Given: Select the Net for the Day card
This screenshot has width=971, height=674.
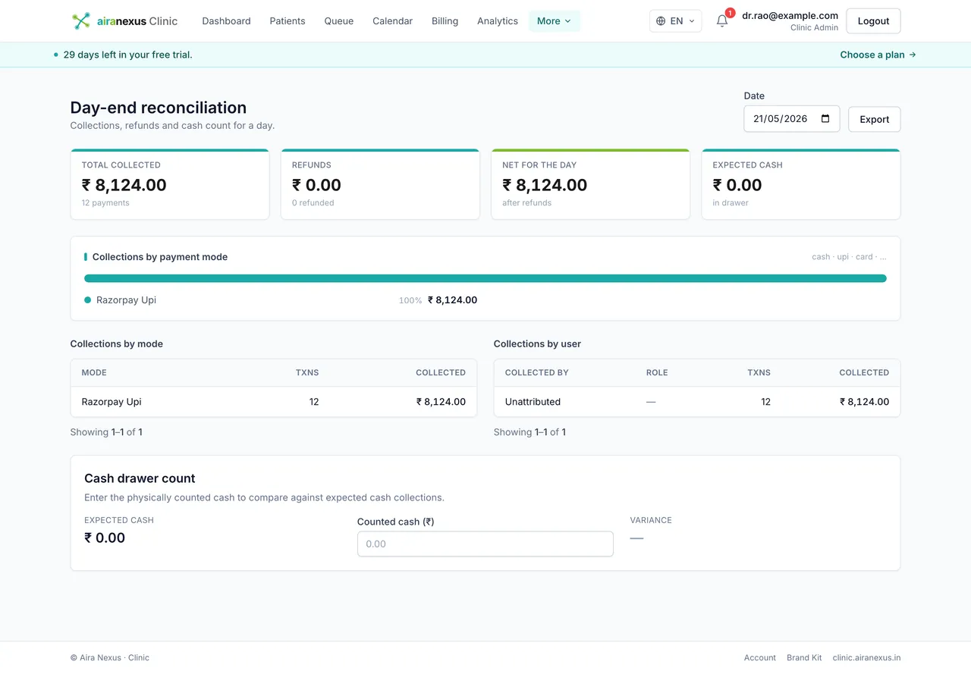Looking at the screenshot, I should click(x=591, y=184).
